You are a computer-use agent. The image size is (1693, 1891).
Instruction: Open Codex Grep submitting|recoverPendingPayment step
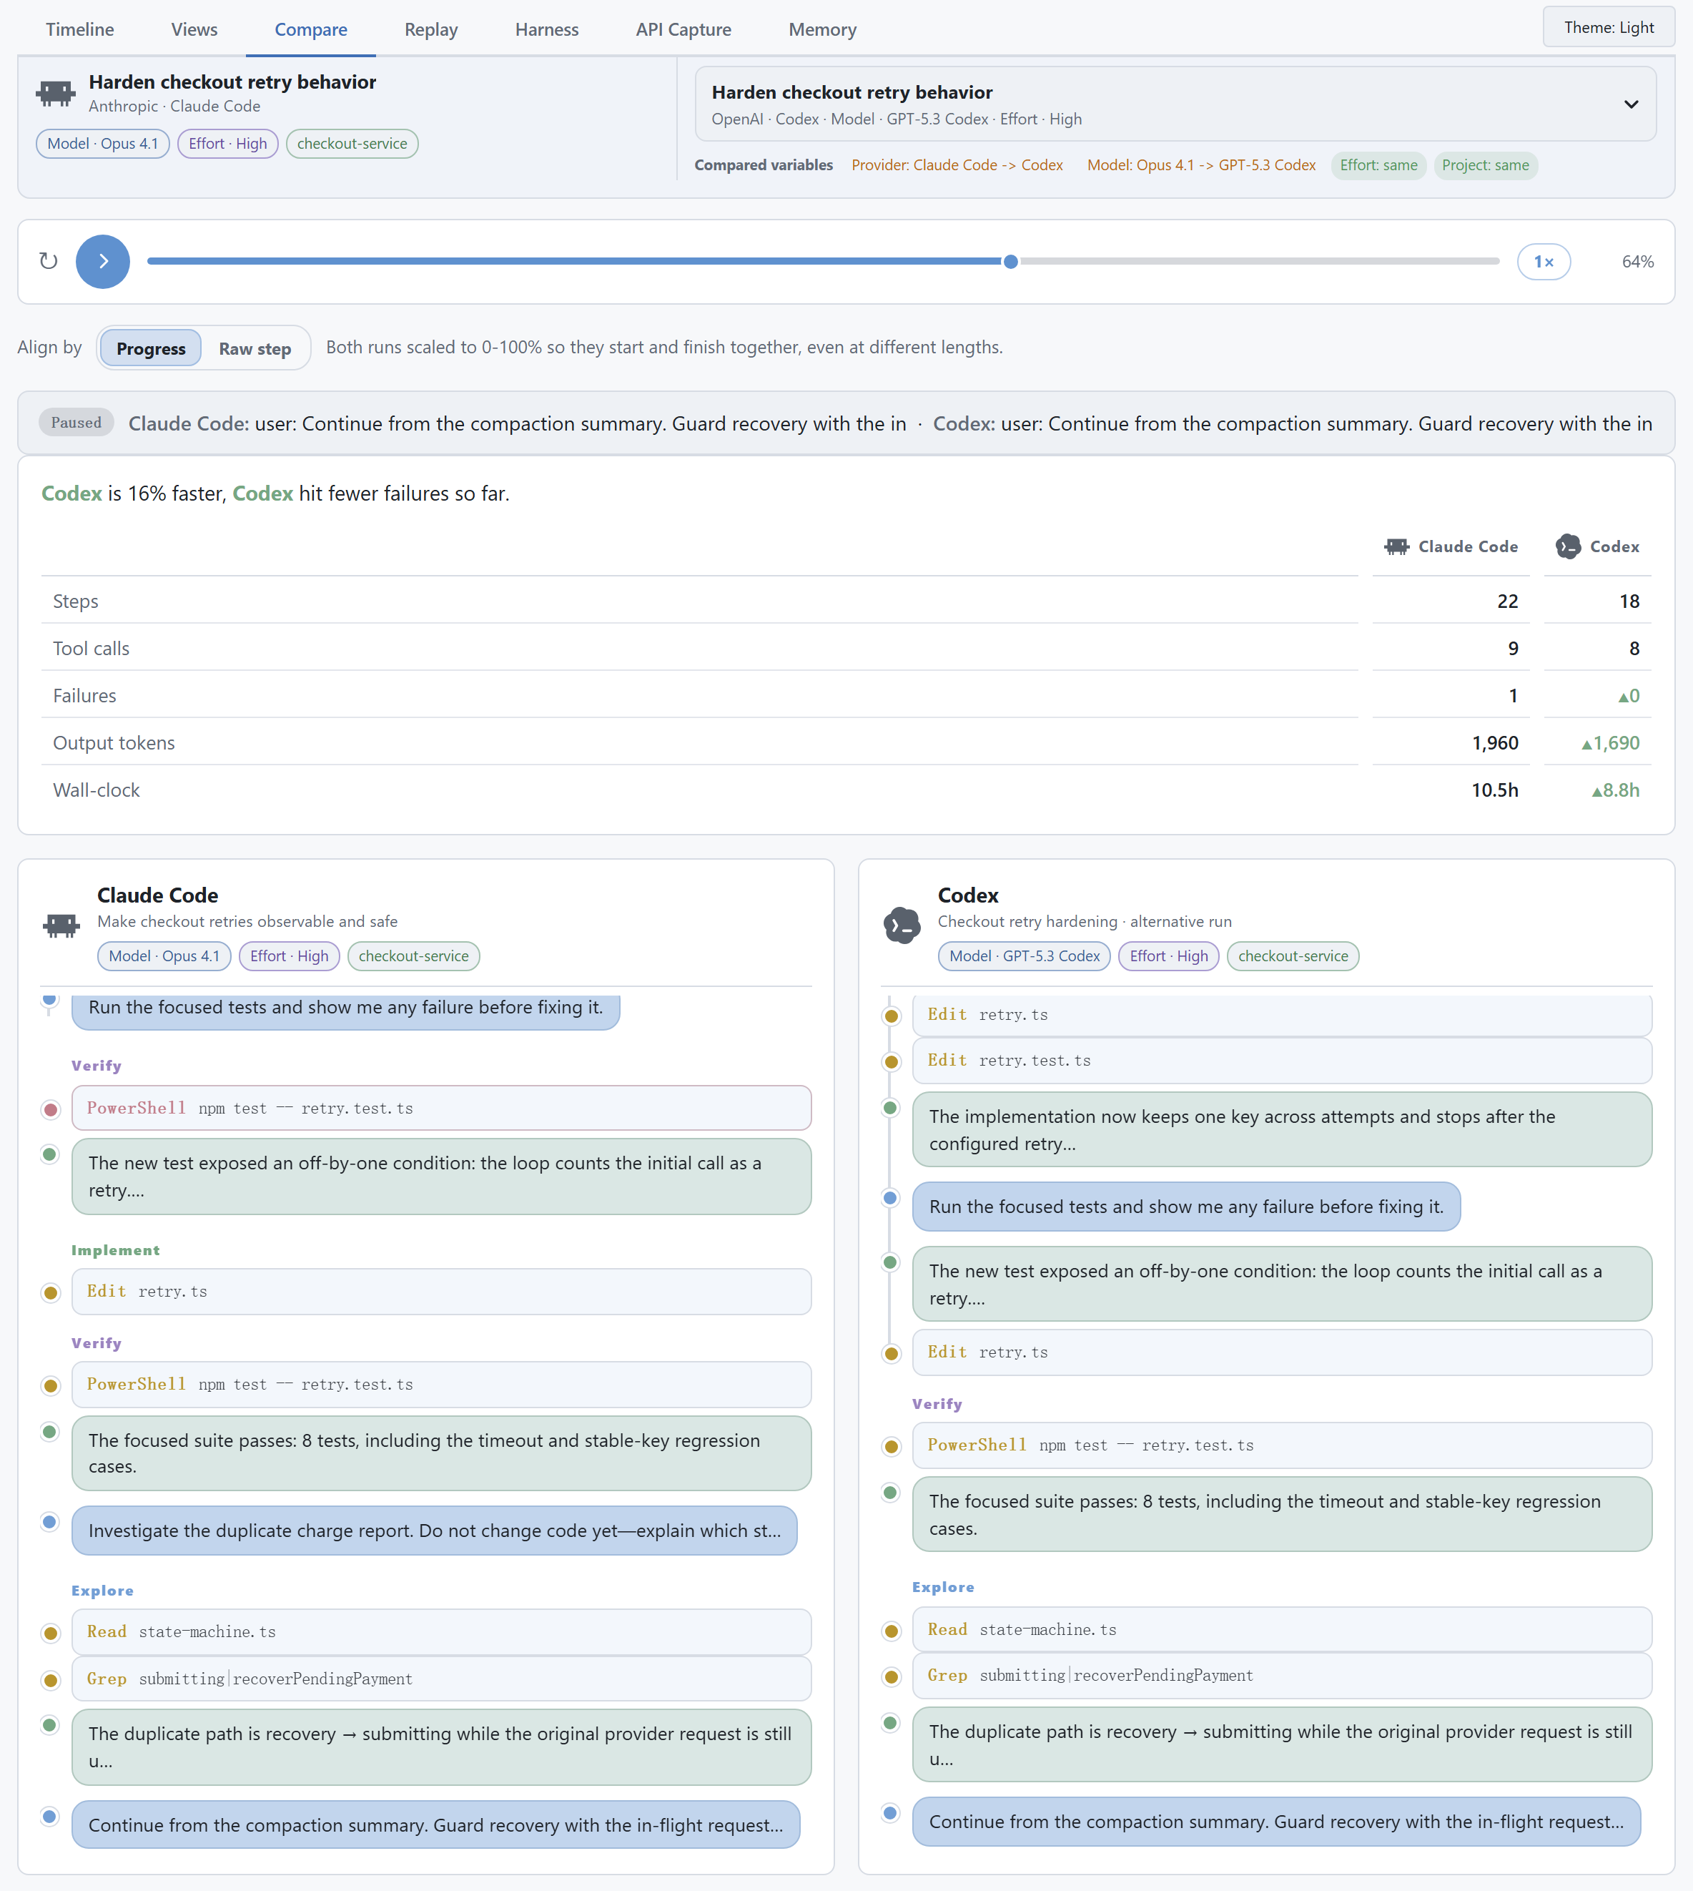click(1282, 1675)
